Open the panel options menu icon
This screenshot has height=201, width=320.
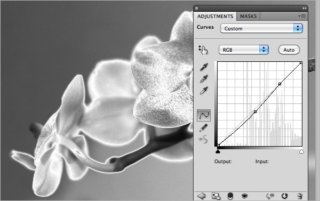click(x=302, y=16)
